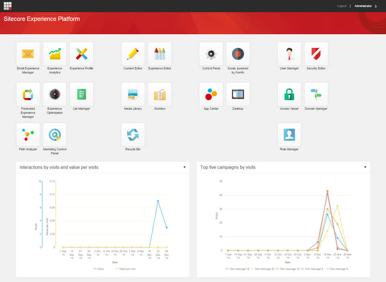The width and height of the screenshot is (386, 282).
Task: Open the Path Analyzer
Action: (x=28, y=134)
